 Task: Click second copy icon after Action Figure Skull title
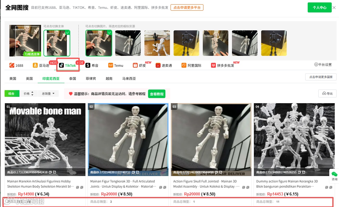(248, 187)
